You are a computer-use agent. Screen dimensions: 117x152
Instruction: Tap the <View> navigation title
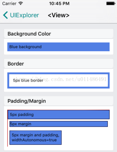click(59, 15)
